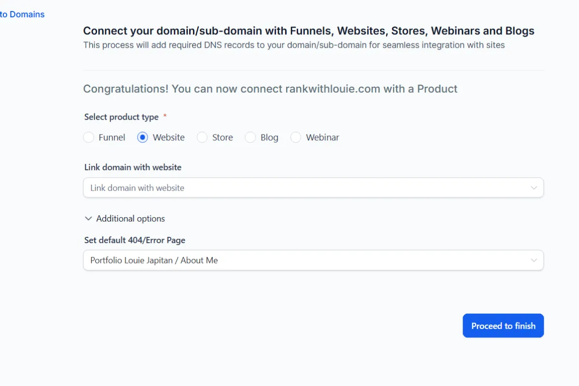Pick Store as the product type
579x386 pixels.
(x=202, y=138)
